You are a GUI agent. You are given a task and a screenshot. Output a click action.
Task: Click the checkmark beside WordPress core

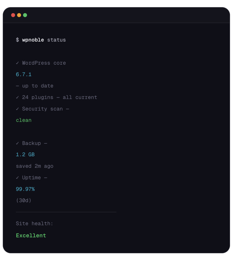click(x=17, y=63)
